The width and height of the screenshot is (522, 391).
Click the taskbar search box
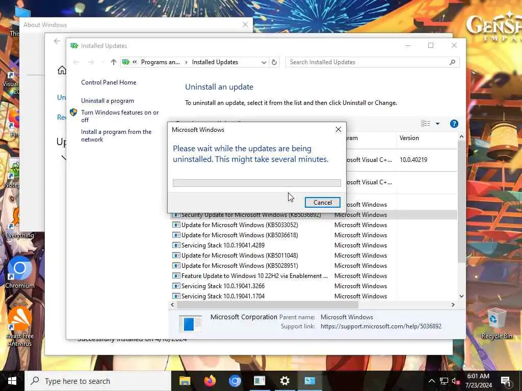point(98,381)
